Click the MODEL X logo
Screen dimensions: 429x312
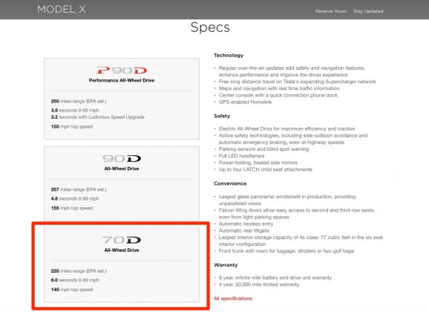pos(62,10)
